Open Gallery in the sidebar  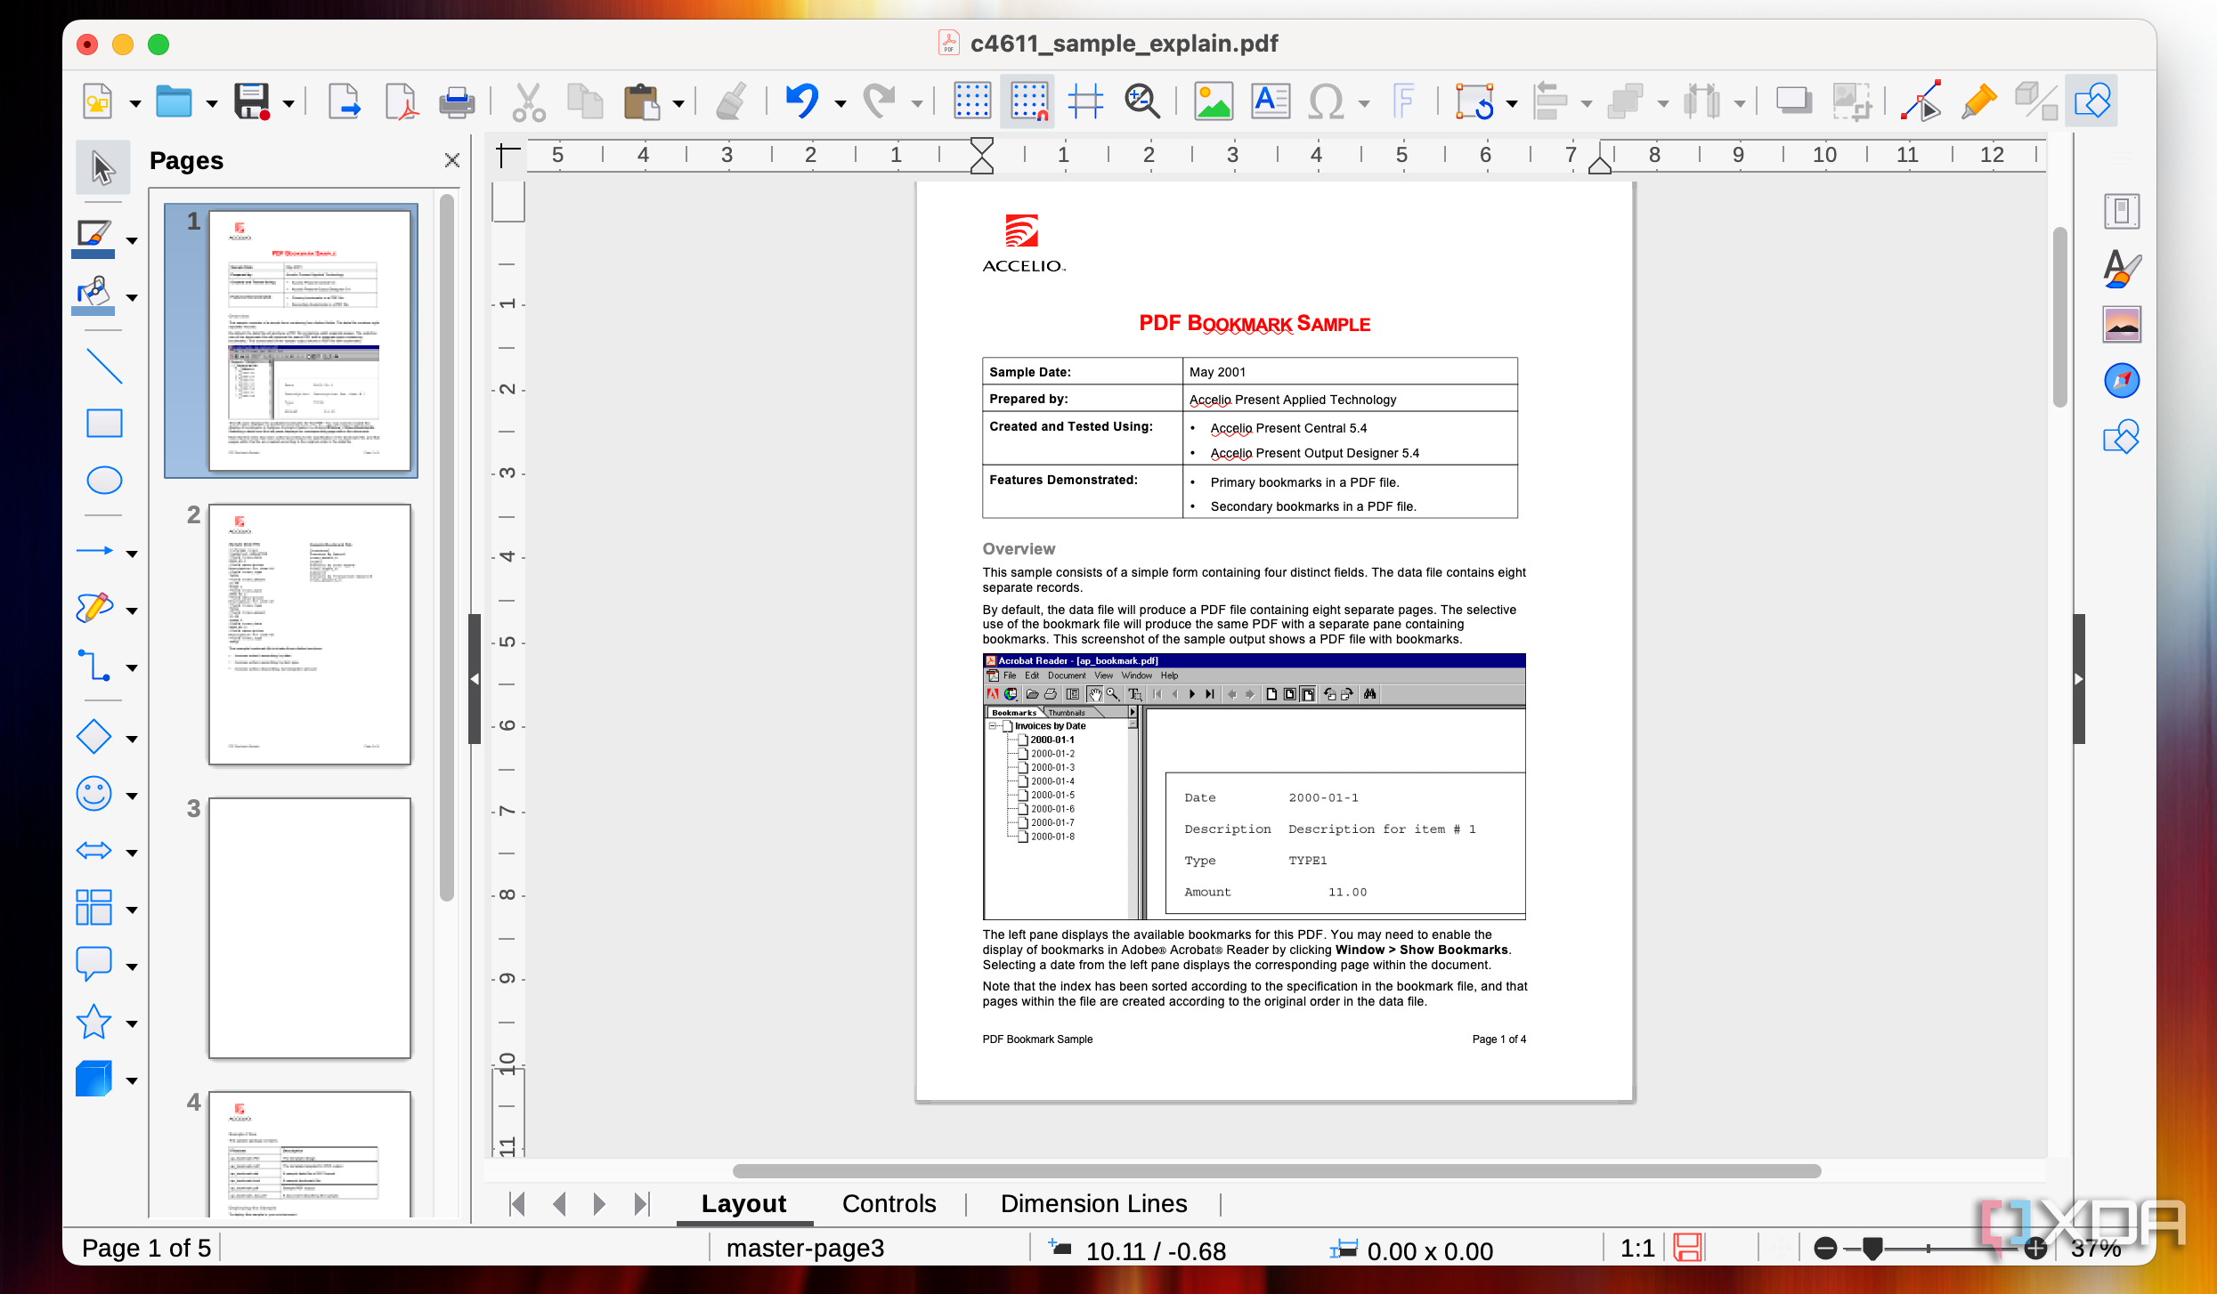(x=2123, y=324)
